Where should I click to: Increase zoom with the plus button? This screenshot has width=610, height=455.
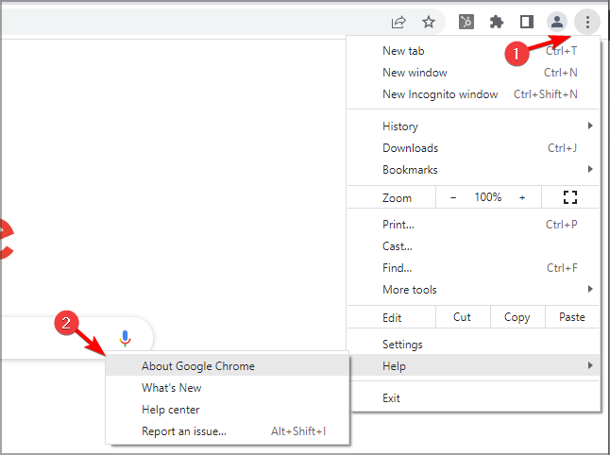[522, 197]
